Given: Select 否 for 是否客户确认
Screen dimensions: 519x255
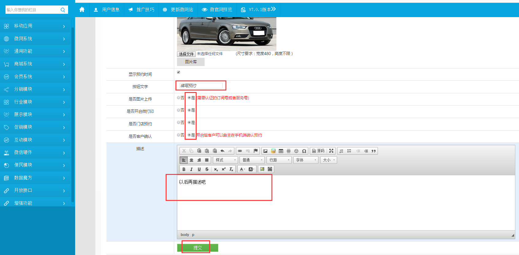Looking at the screenshot, I should [x=179, y=135].
